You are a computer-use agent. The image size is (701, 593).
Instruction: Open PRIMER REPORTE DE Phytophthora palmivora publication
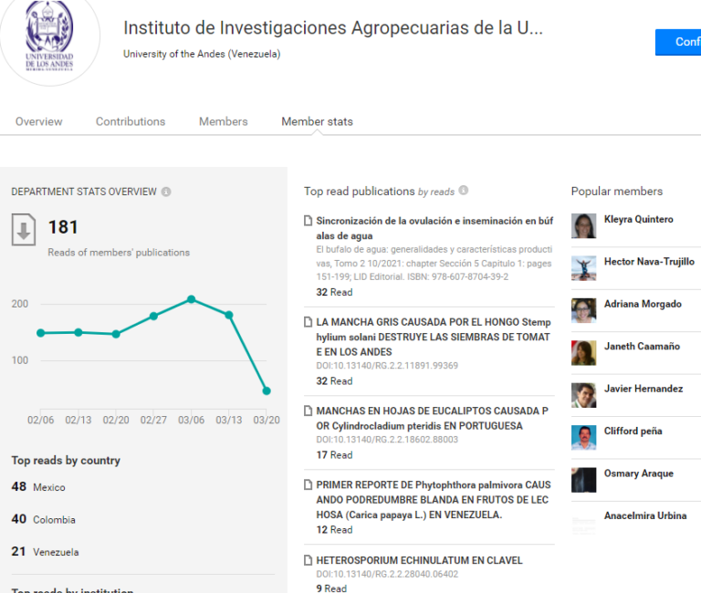click(x=434, y=500)
